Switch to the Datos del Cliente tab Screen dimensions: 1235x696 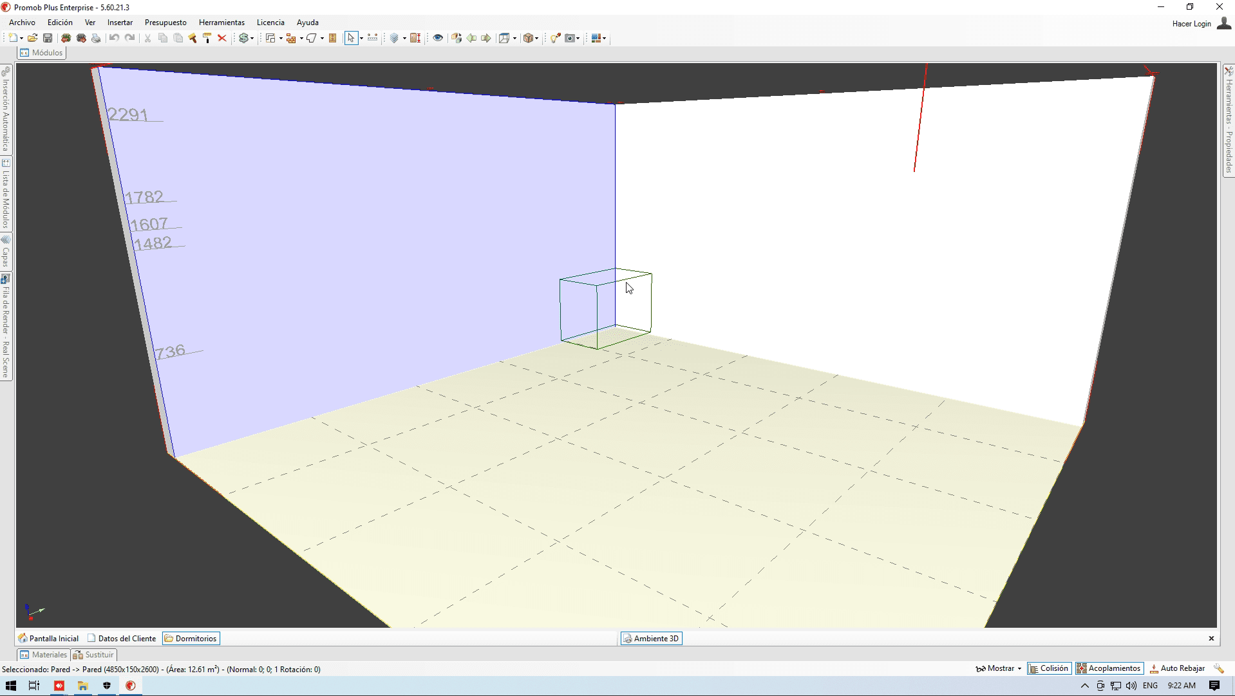click(x=122, y=639)
